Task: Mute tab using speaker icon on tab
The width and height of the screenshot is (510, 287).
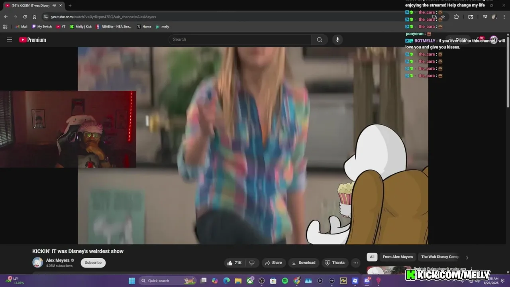Action: tap(54, 6)
